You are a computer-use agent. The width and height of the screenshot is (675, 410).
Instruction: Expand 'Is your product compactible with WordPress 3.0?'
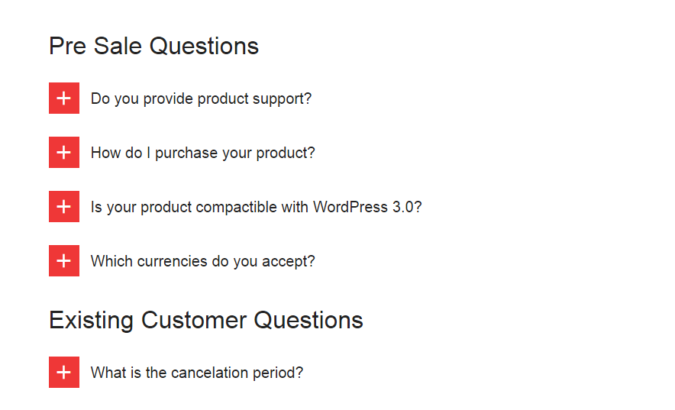(x=256, y=208)
